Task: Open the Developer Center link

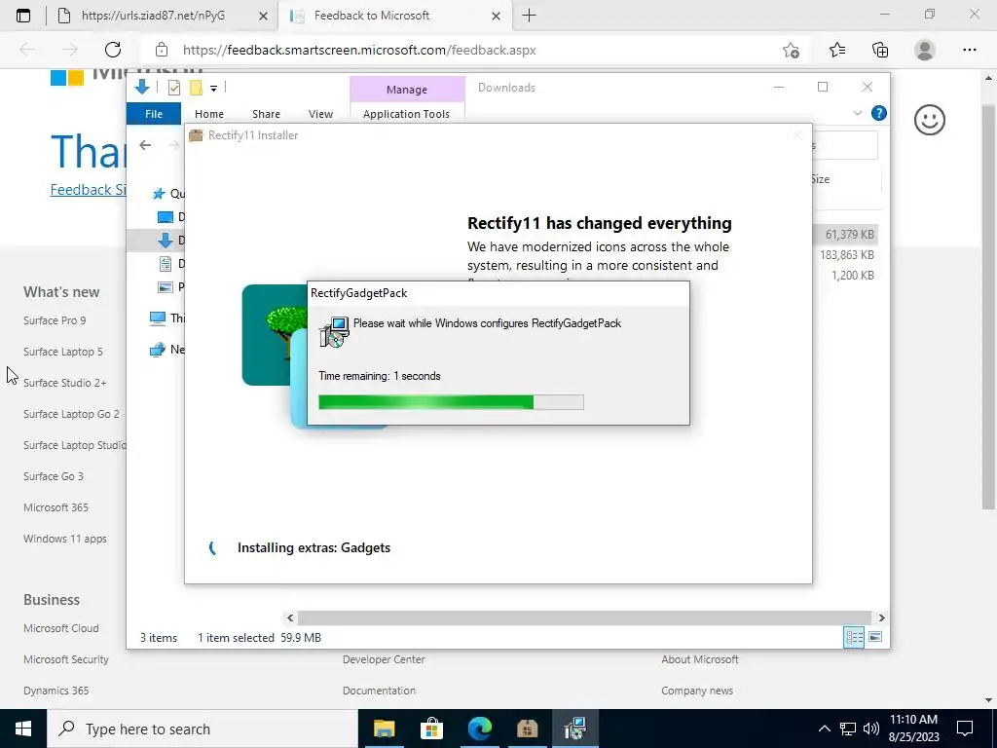Action: tap(384, 659)
